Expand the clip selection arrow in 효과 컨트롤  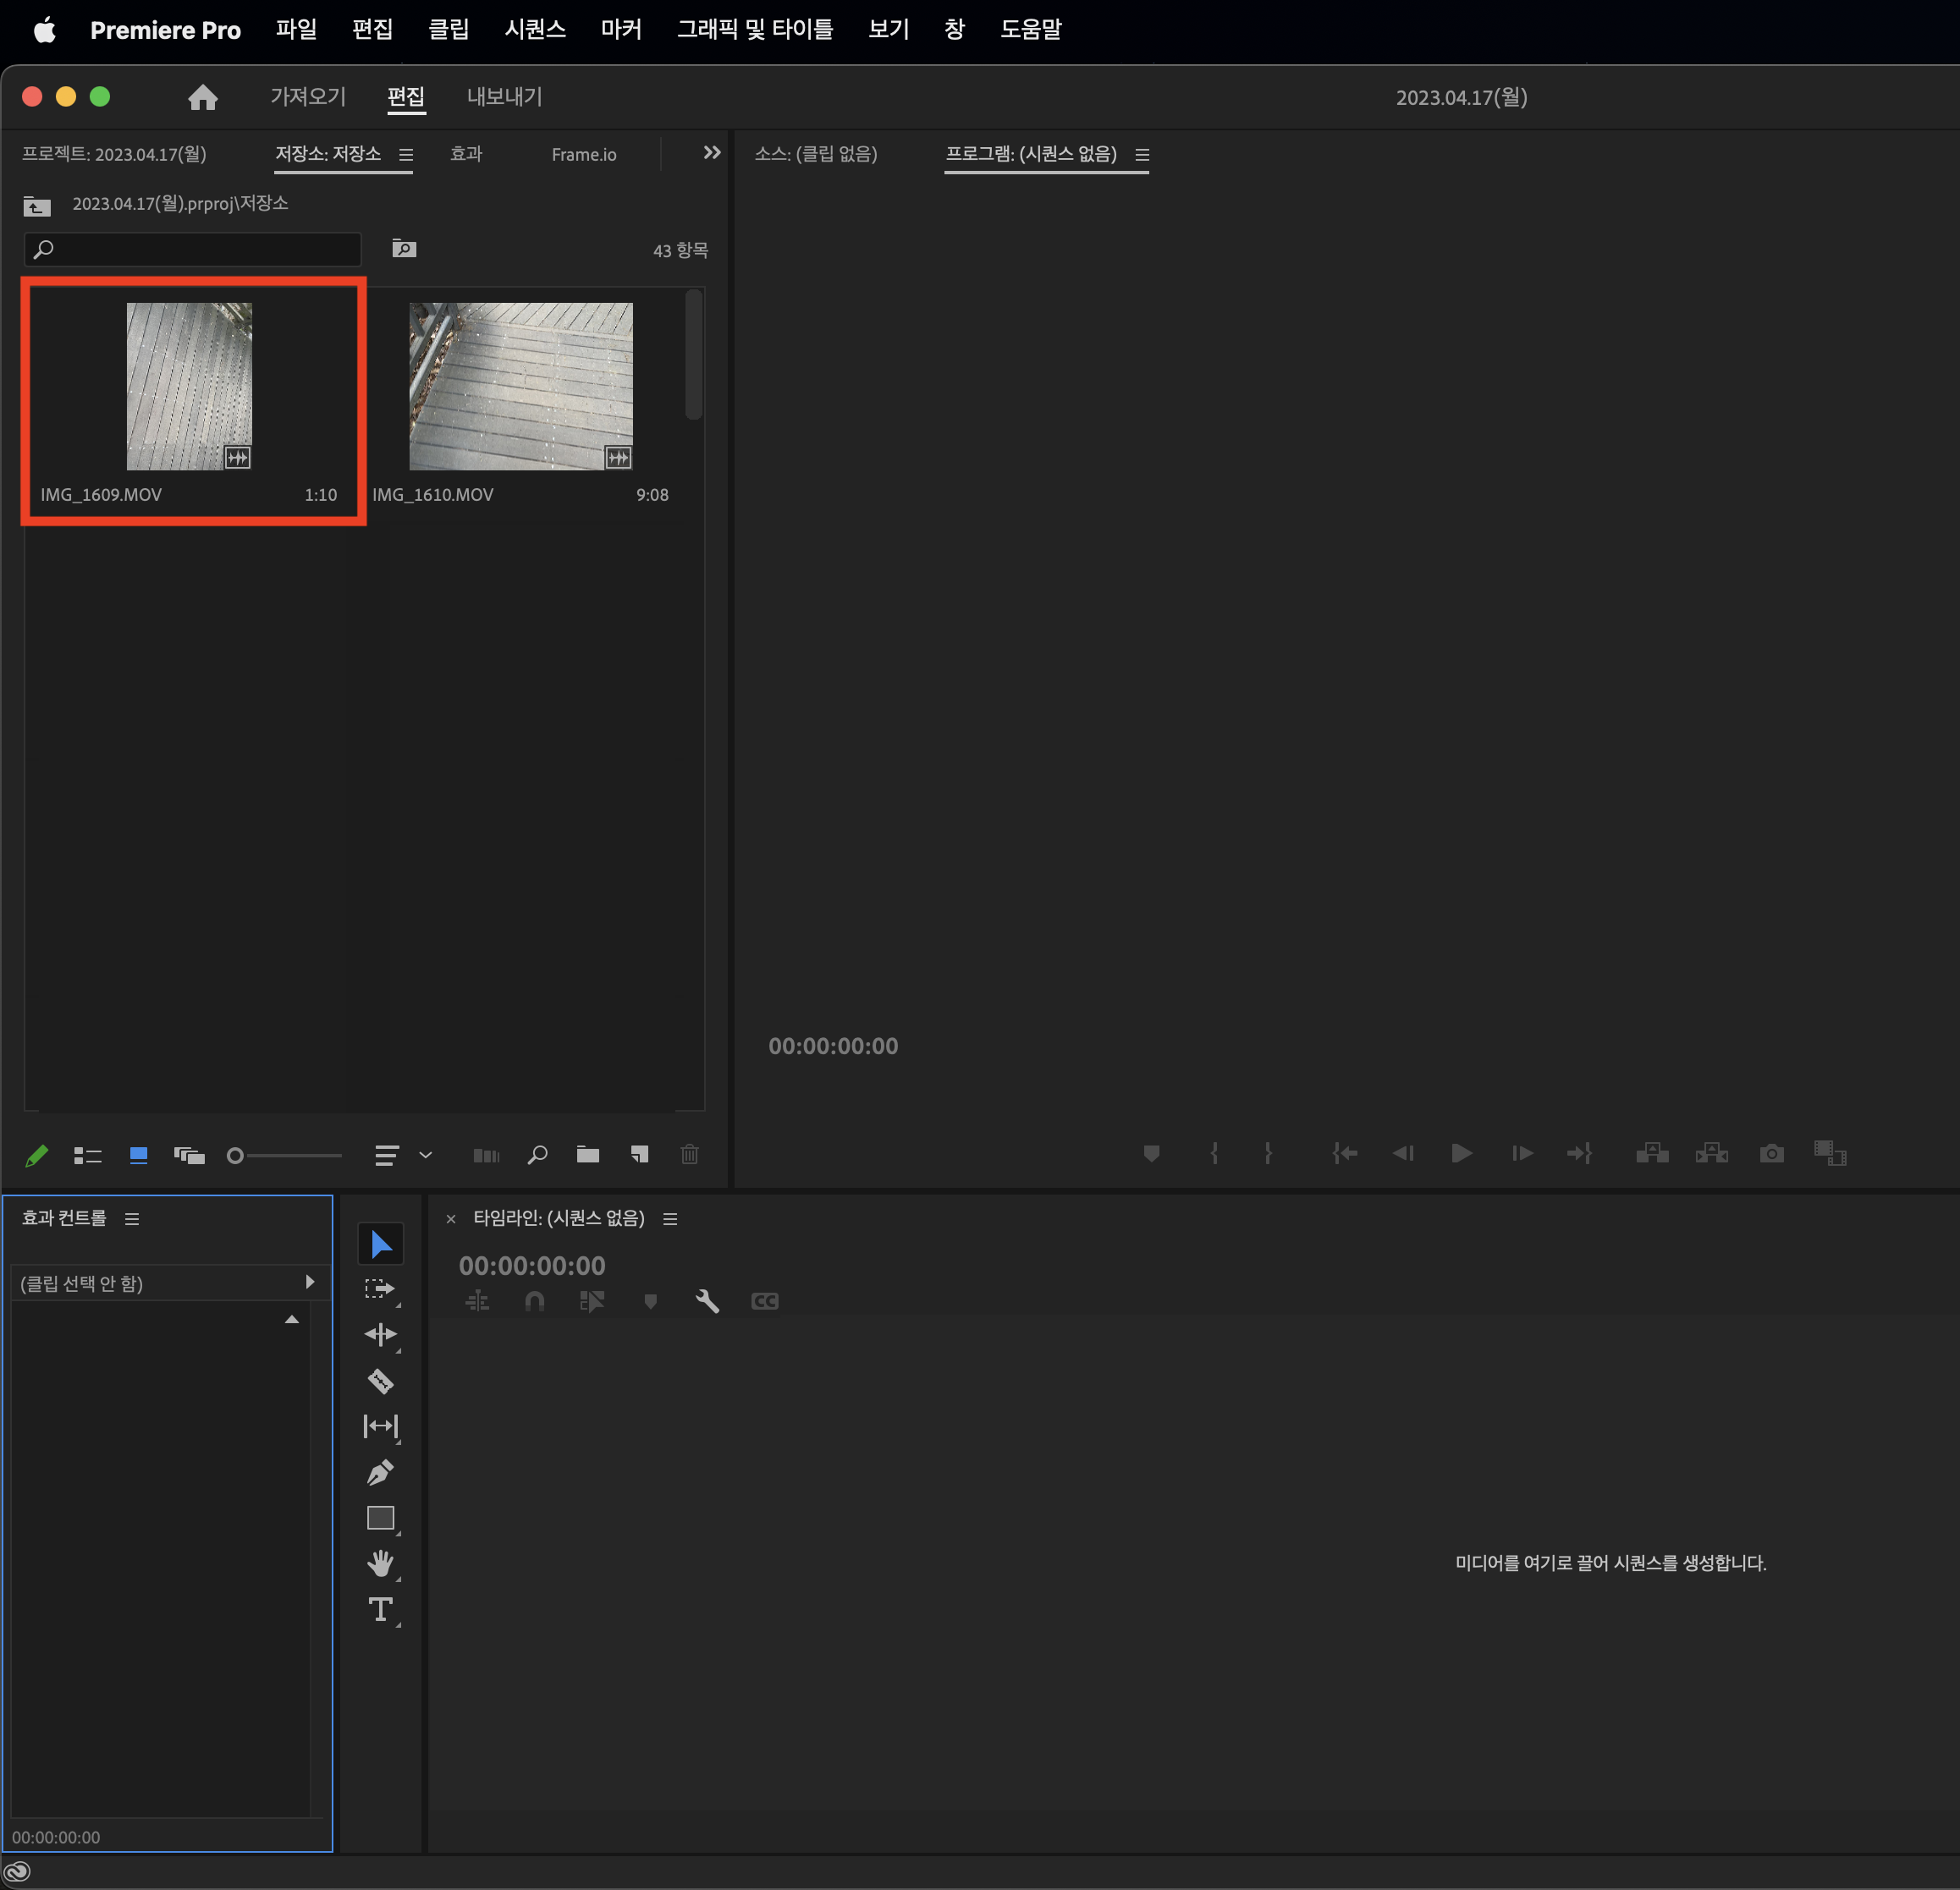pos(310,1282)
